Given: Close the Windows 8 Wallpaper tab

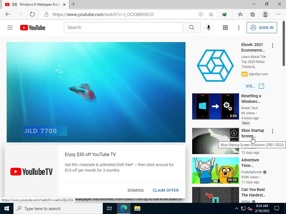Looking at the screenshot, I should 65,4.
